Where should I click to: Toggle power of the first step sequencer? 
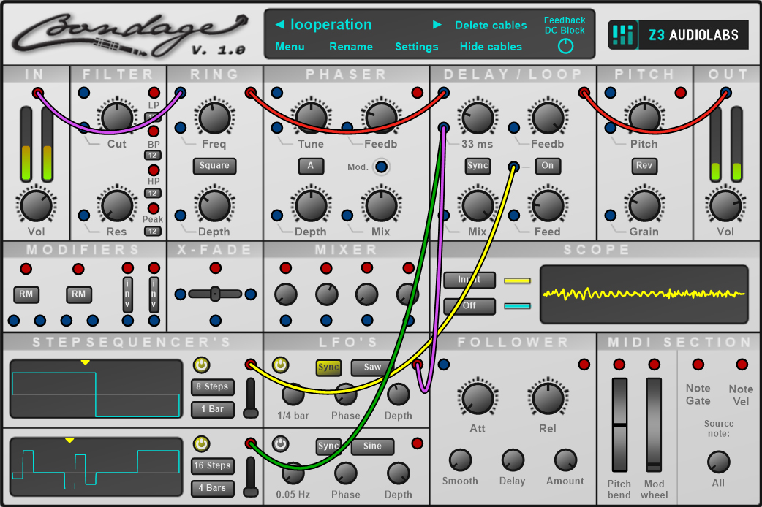[x=201, y=365]
